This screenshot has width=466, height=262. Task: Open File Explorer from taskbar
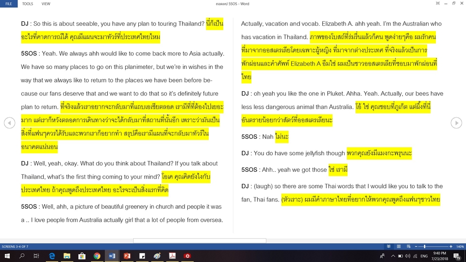tap(67, 256)
